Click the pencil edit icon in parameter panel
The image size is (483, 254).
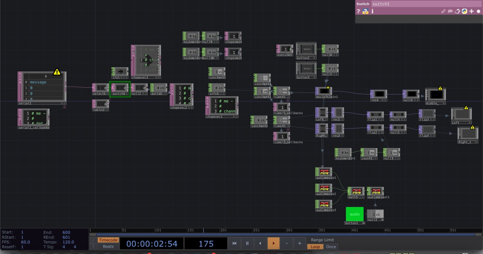tap(443, 11)
